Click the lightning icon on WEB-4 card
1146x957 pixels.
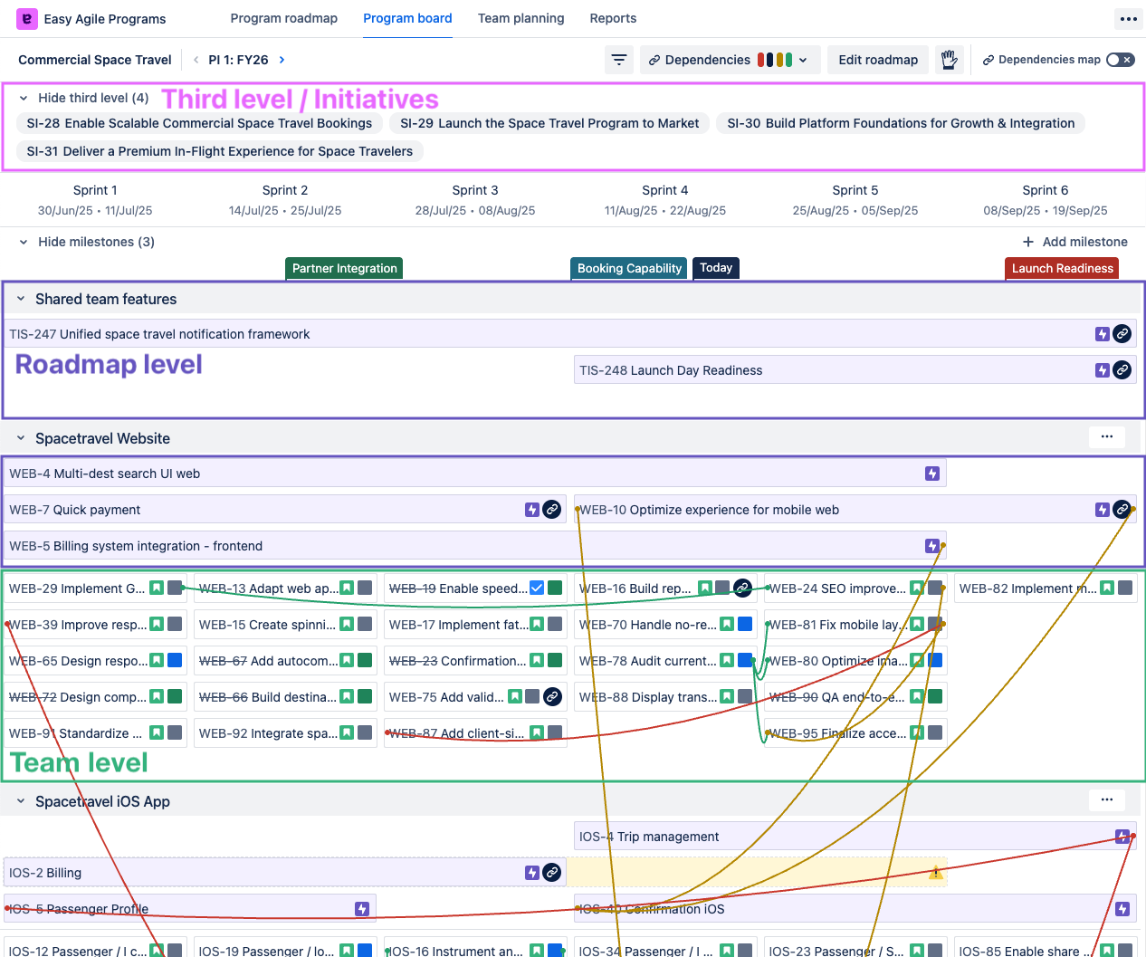point(931,473)
